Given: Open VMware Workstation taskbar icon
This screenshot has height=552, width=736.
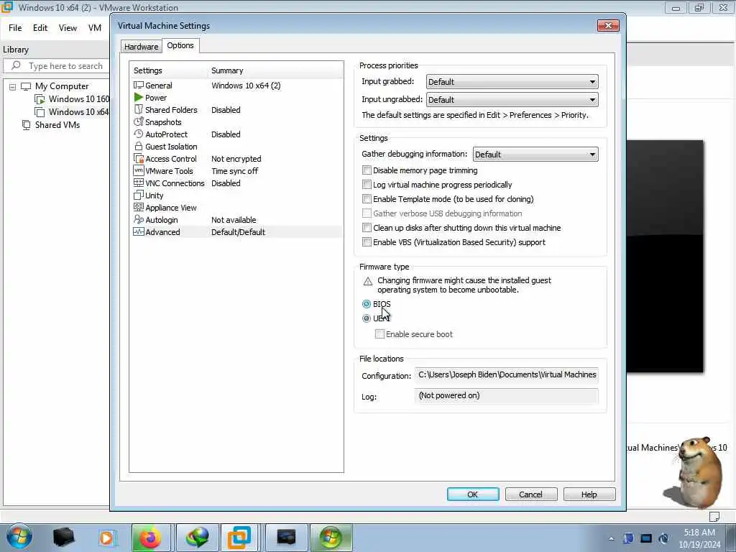Looking at the screenshot, I should (239, 538).
